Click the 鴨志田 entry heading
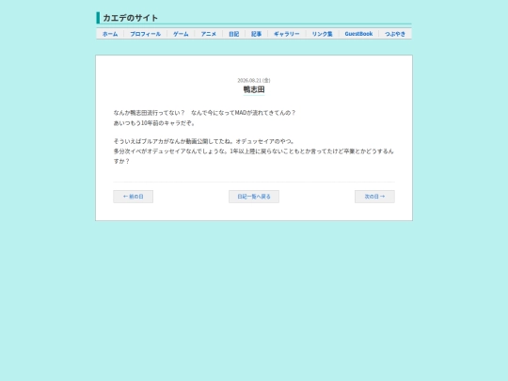This screenshot has width=508, height=381. coord(254,89)
